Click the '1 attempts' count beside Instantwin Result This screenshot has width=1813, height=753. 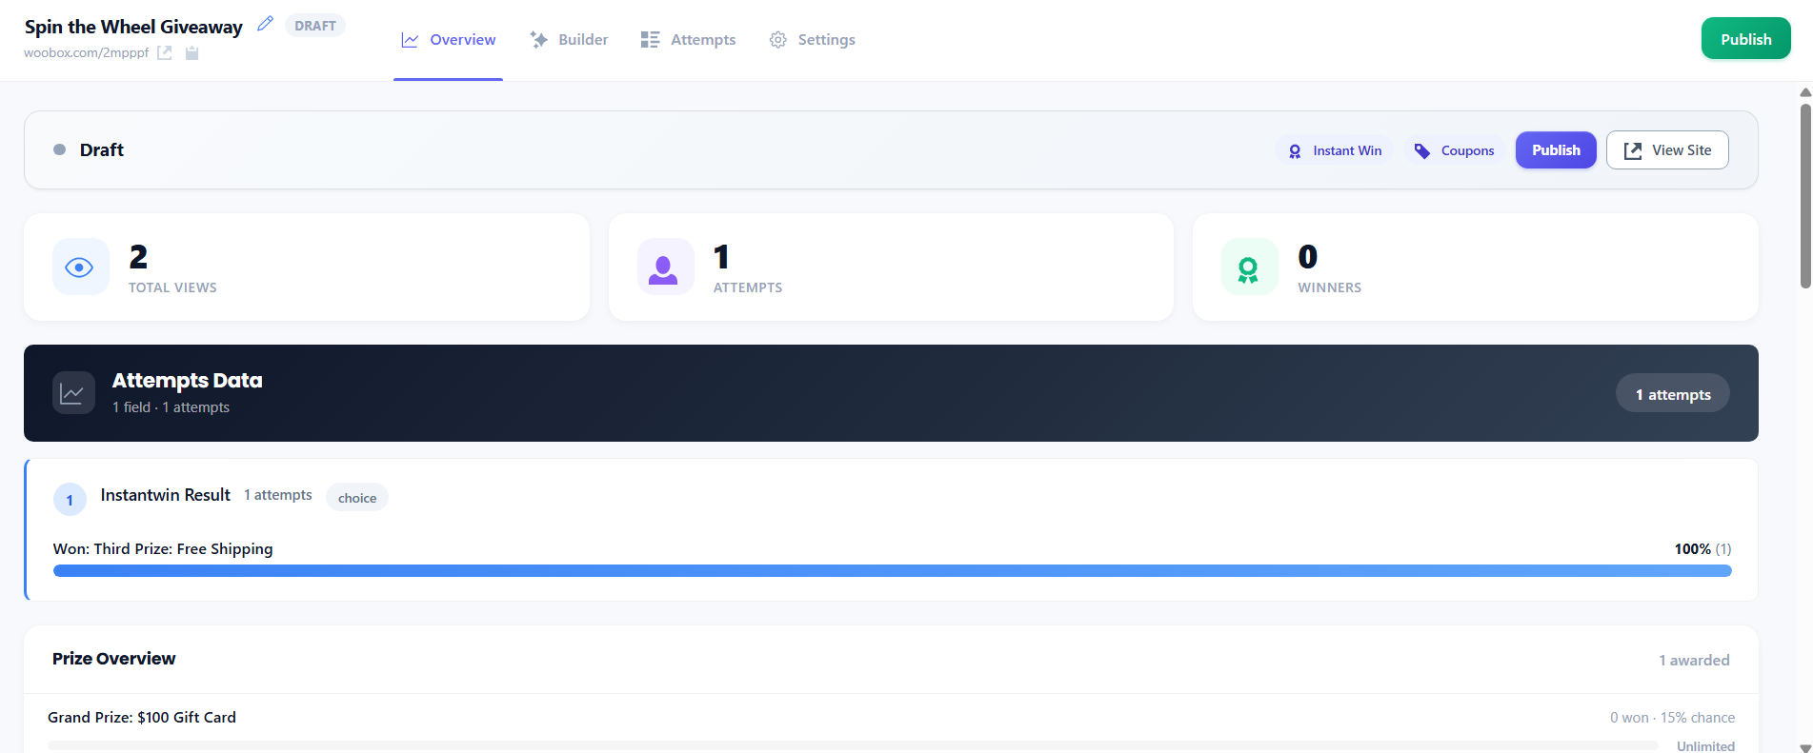[x=278, y=495]
